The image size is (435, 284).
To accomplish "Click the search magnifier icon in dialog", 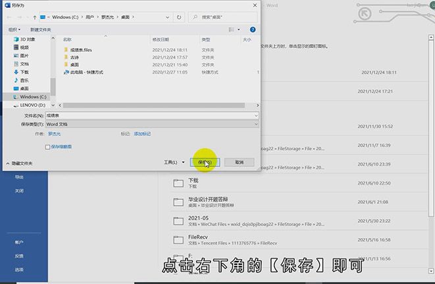I will (195, 17).
